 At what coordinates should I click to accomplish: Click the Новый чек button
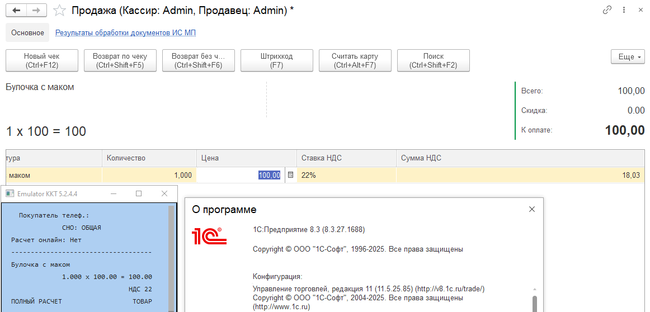pyautogui.click(x=42, y=60)
